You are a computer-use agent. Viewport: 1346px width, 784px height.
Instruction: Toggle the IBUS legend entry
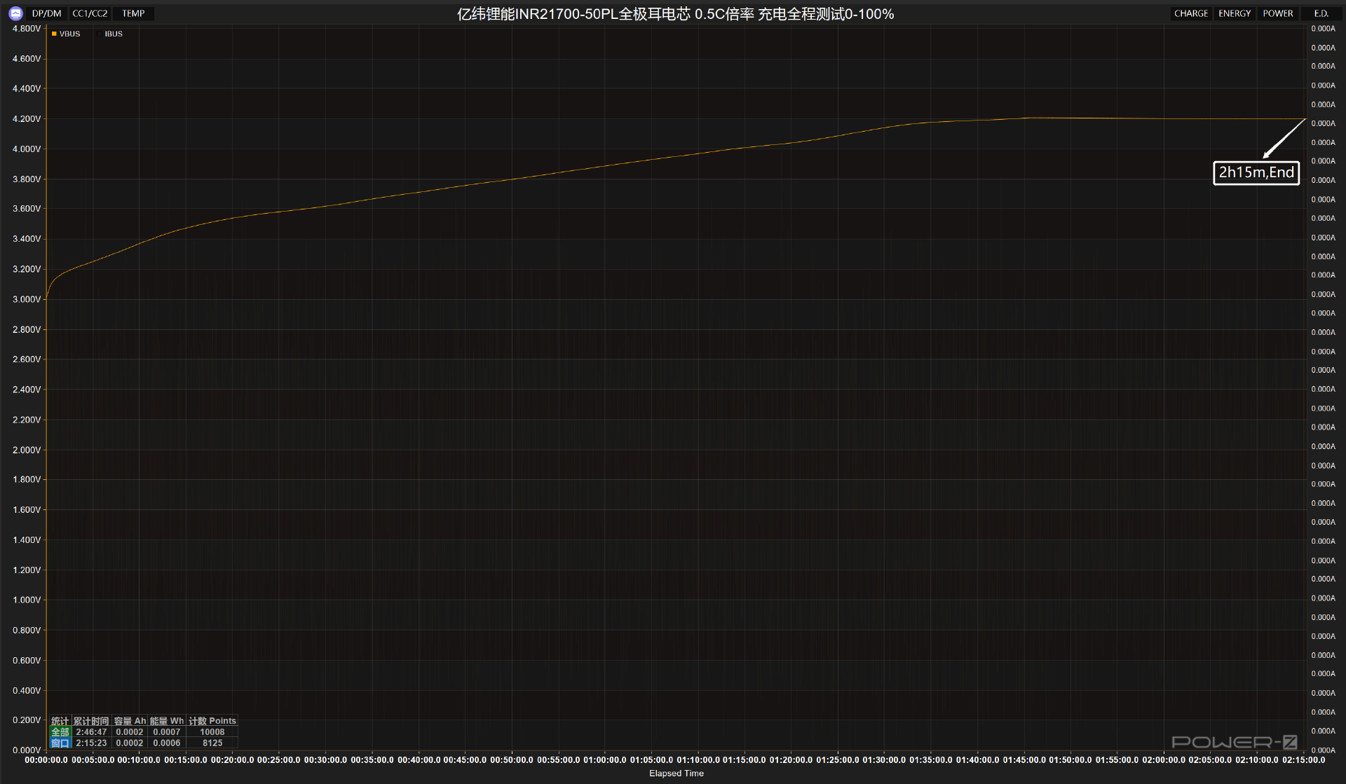coord(109,34)
